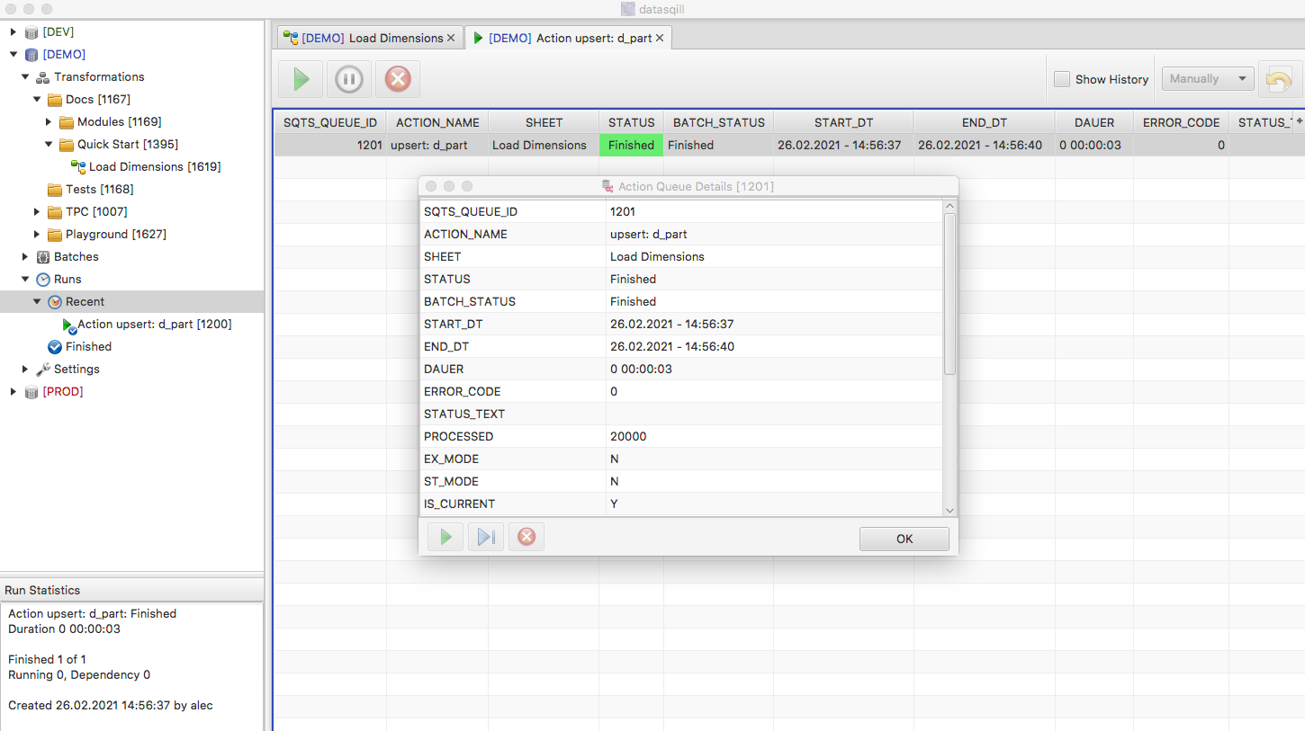Click the green Run button in main toolbar
Image resolution: width=1305 pixels, height=731 pixels.
(301, 79)
